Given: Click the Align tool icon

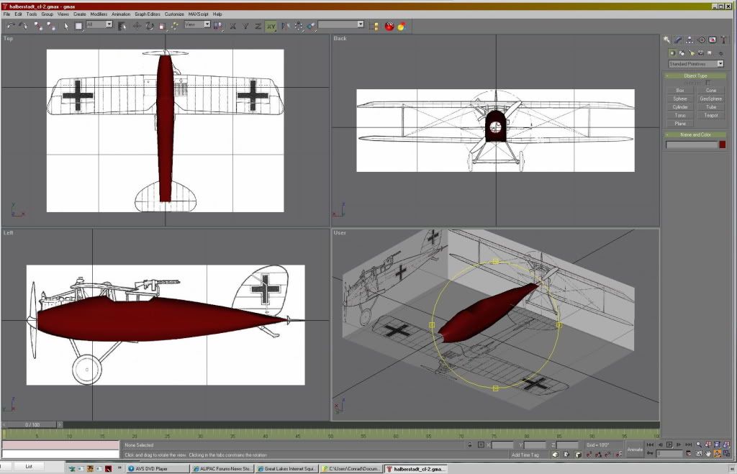Looking at the screenshot, I should pos(311,27).
